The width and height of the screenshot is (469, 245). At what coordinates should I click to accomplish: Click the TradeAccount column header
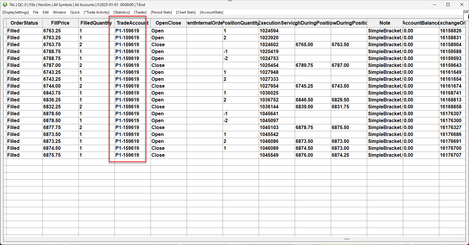pyautogui.click(x=132, y=23)
